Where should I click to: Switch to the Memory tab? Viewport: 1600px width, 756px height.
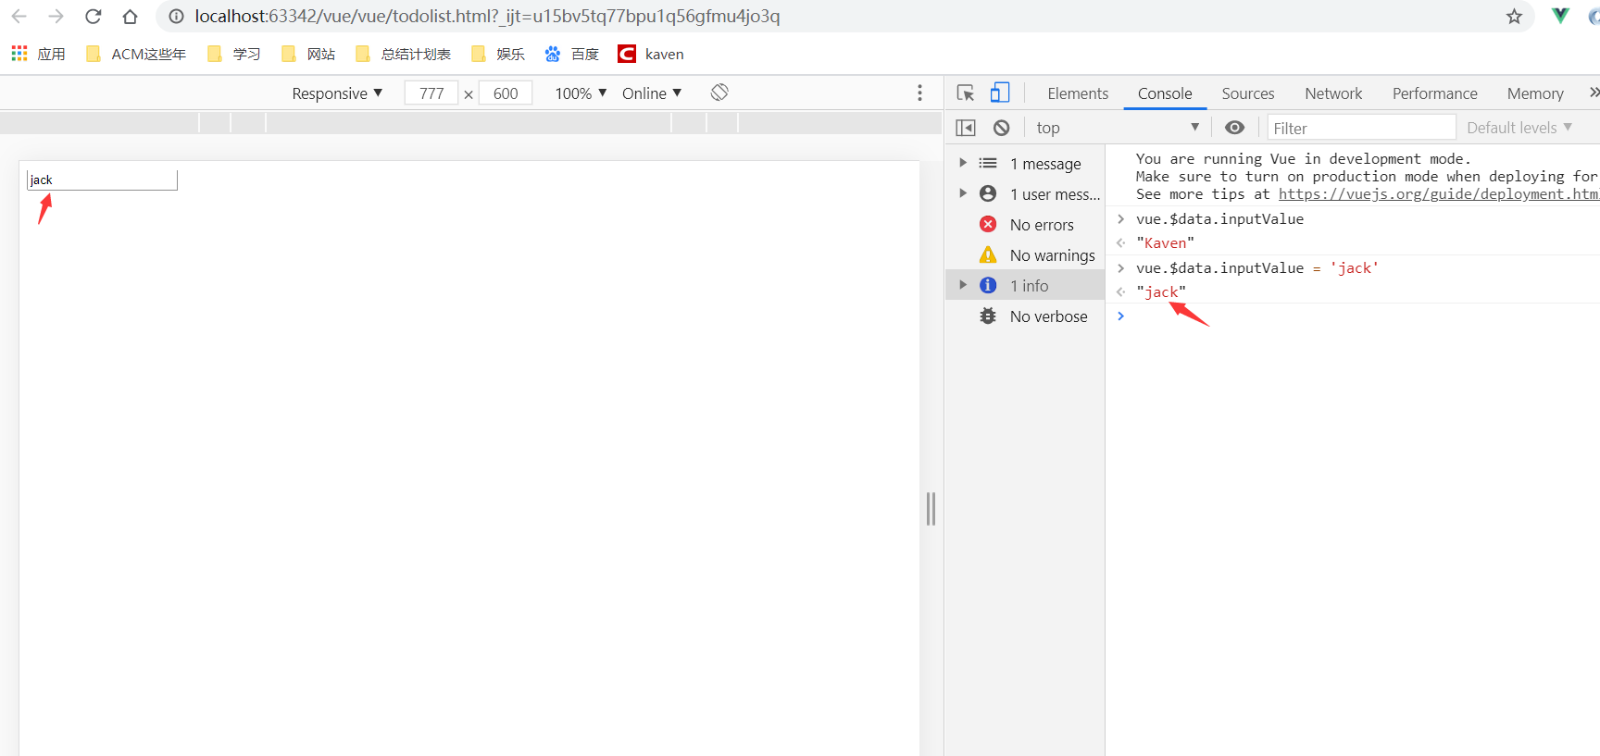[1535, 93]
